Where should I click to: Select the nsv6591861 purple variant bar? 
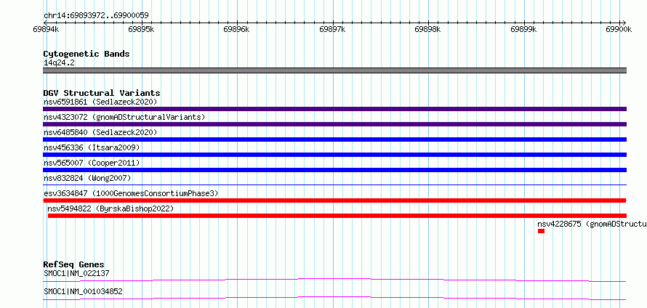pyautogui.click(x=334, y=109)
